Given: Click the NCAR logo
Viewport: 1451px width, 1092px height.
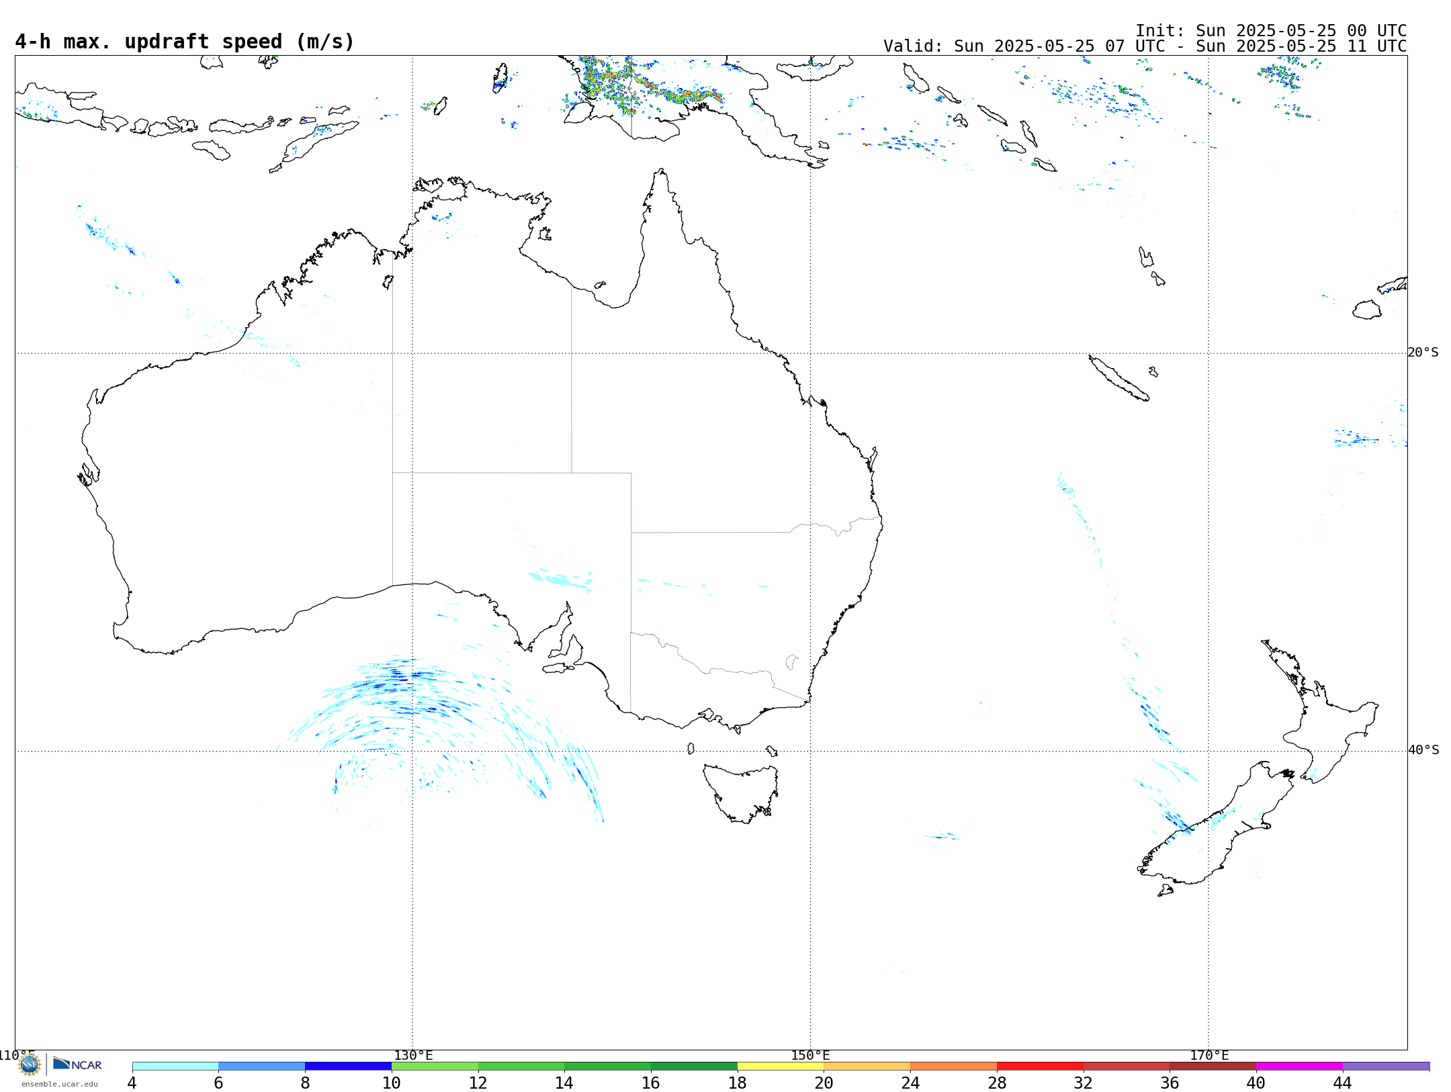Looking at the screenshot, I should 77,1064.
